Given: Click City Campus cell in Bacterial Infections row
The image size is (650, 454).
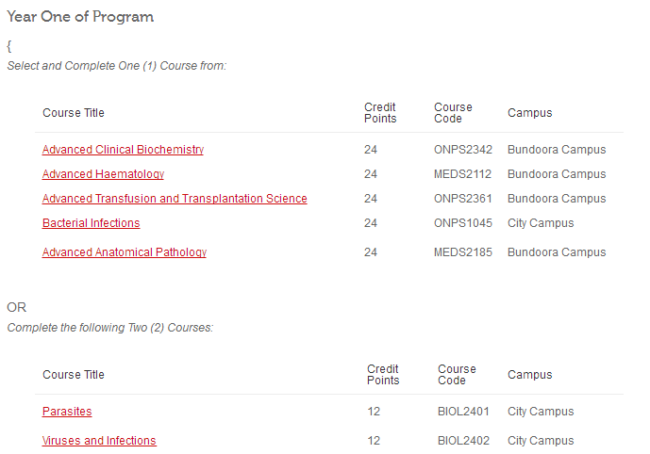Looking at the screenshot, I should 541,222.
